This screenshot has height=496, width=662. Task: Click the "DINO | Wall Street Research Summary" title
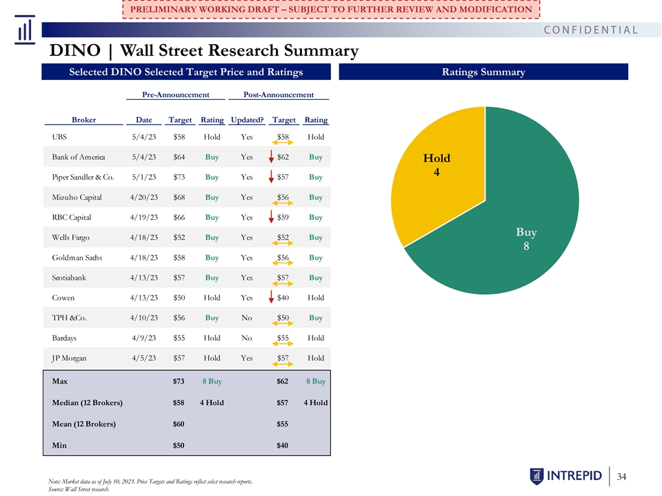(x=204, y=50)
